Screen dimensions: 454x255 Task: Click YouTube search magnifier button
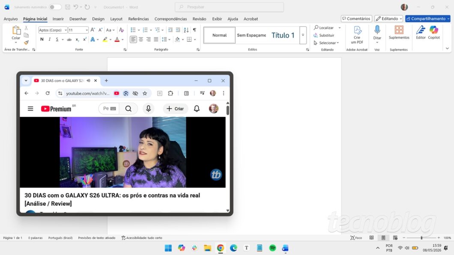128,109
